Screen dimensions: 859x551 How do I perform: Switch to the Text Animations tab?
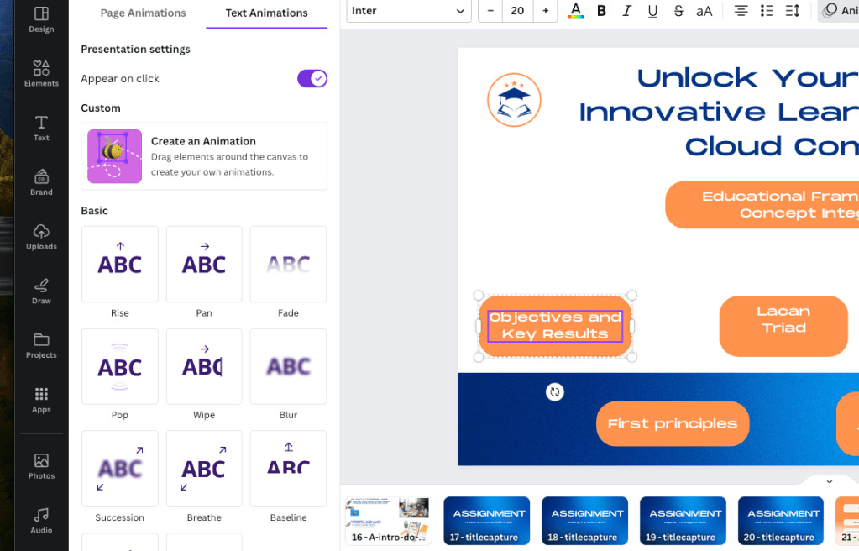pos(267,13)
